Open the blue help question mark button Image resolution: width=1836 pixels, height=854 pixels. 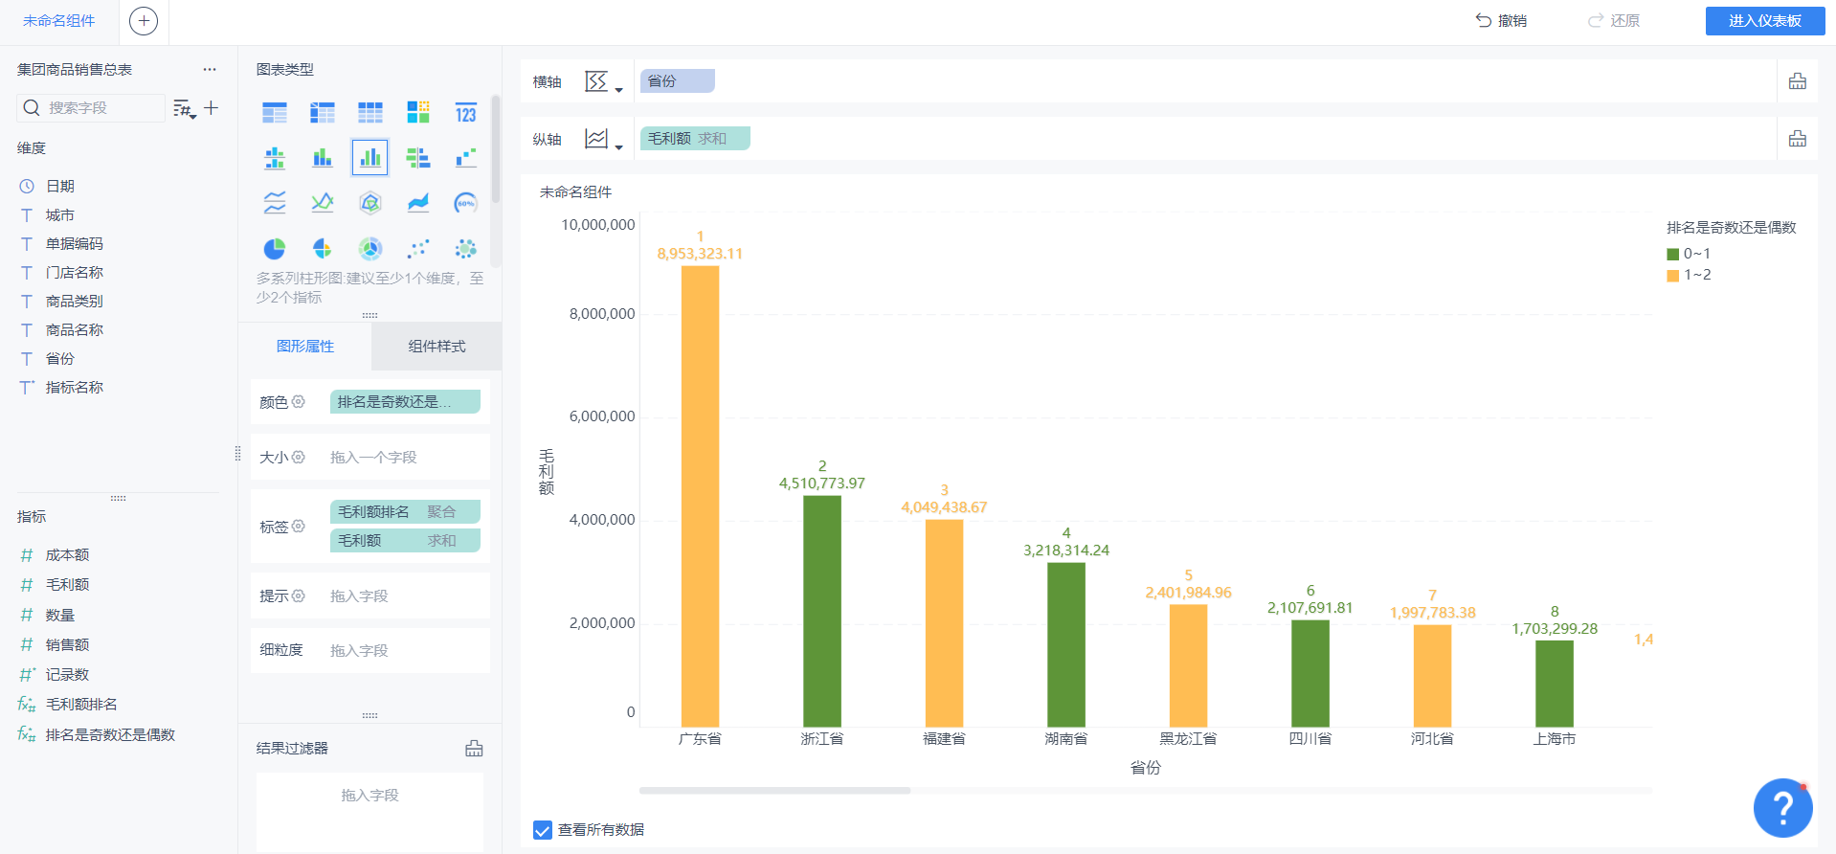click(1782, 808)
